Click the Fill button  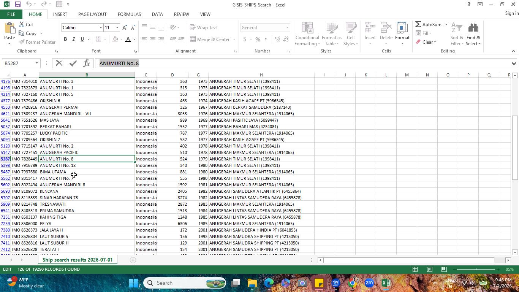(424, 33)
